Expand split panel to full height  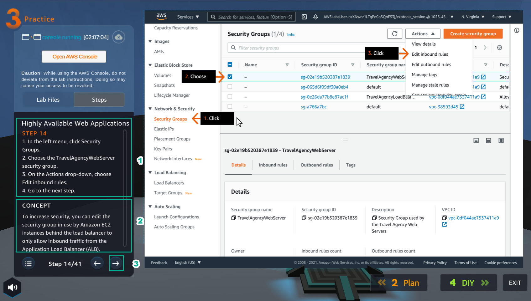(501, 140)
